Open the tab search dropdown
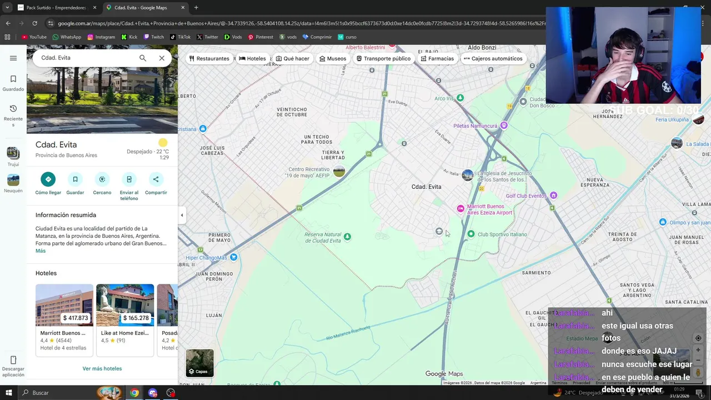This screenshot has height=400, width=711. click(x=7, y=8)
